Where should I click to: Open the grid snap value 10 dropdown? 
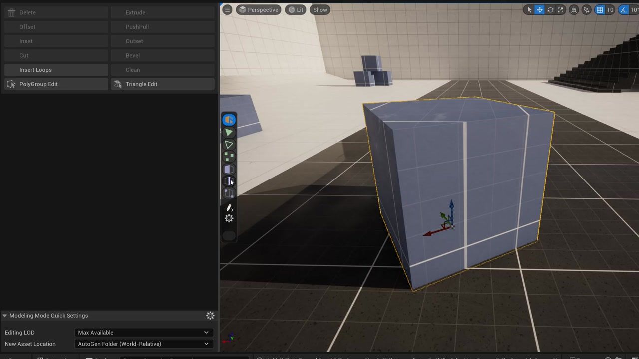[x=610, y=10]
